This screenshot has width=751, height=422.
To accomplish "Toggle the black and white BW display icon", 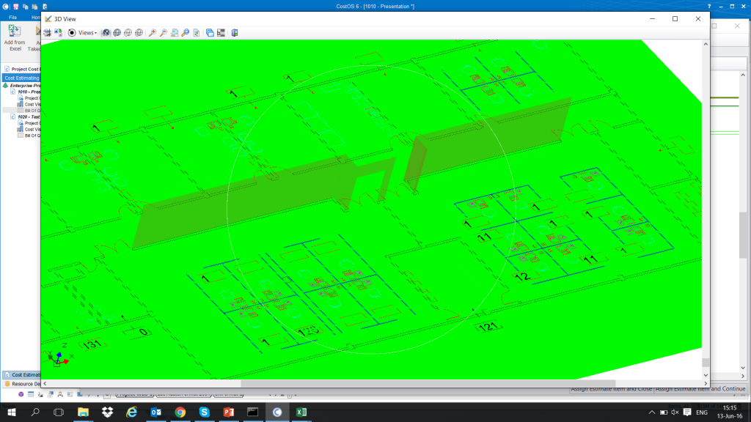I will pyautogui.click(x=221, y=32).
